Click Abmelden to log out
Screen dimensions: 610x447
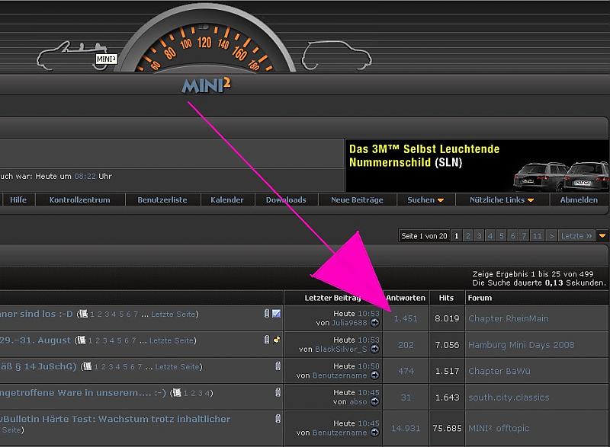[x=579, y=200]
